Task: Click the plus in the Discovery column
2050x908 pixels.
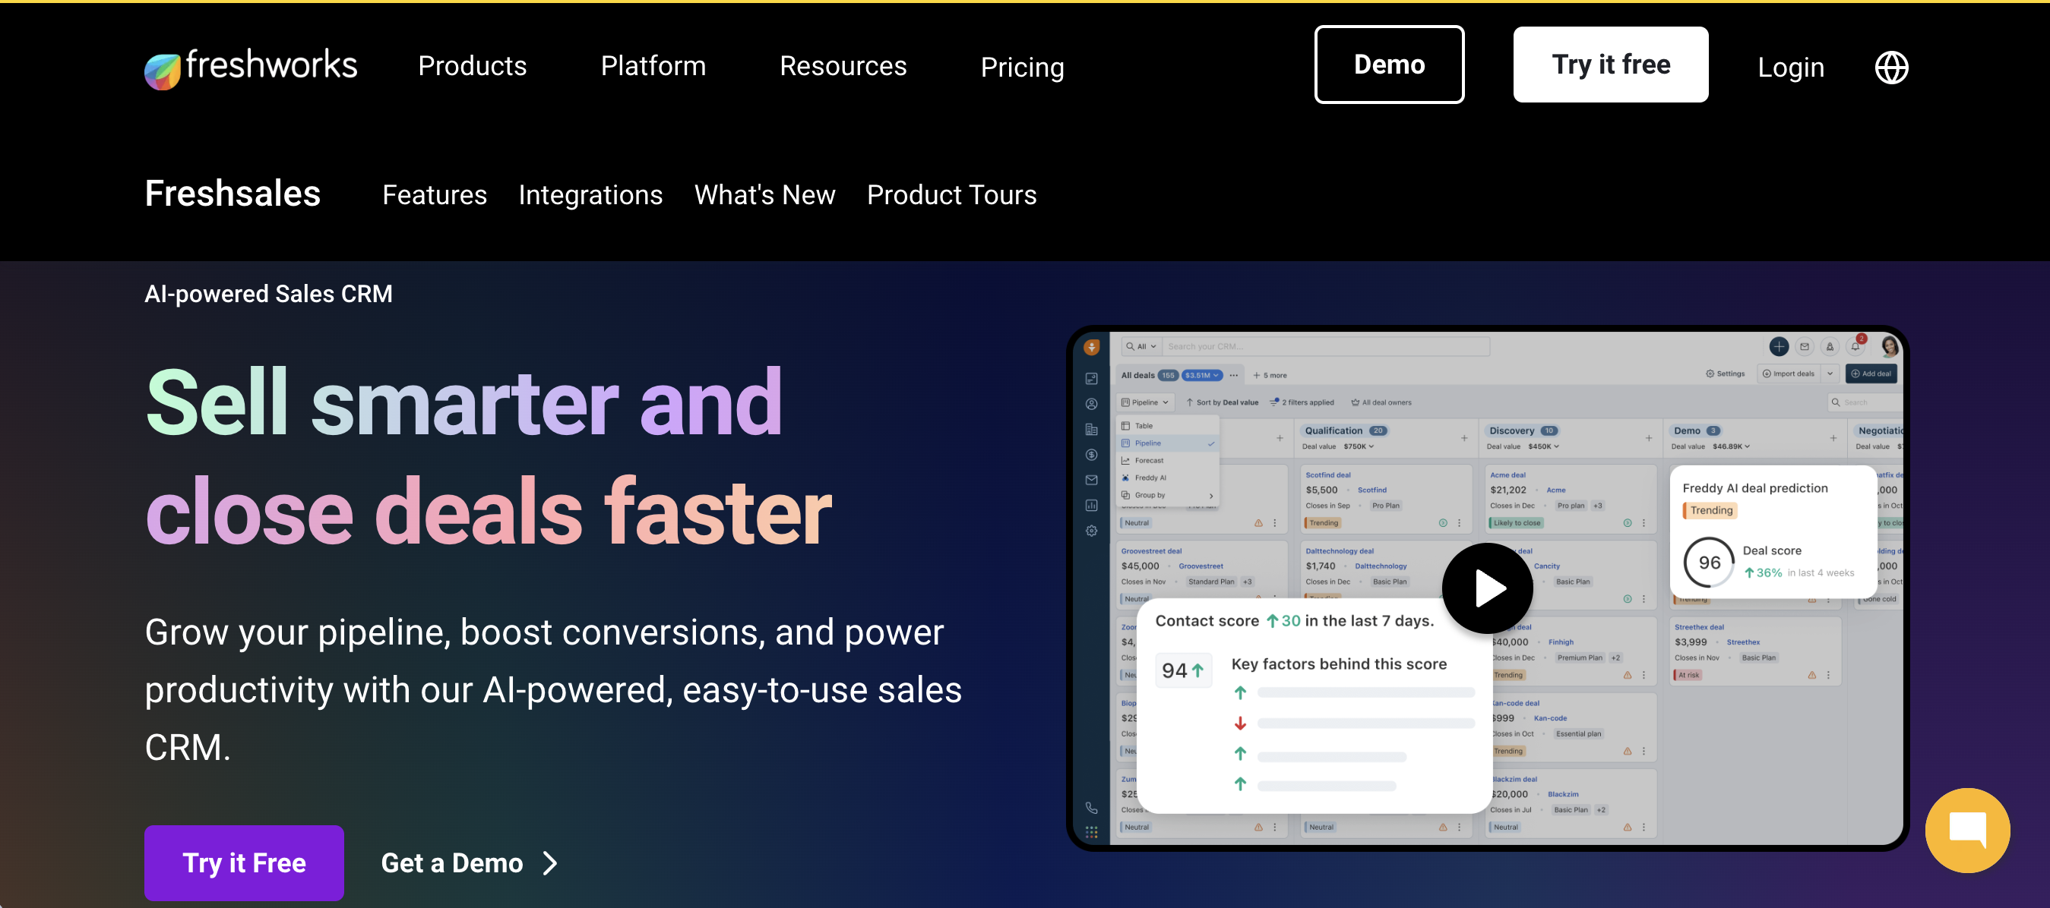Action: (x=1648, y=438)
